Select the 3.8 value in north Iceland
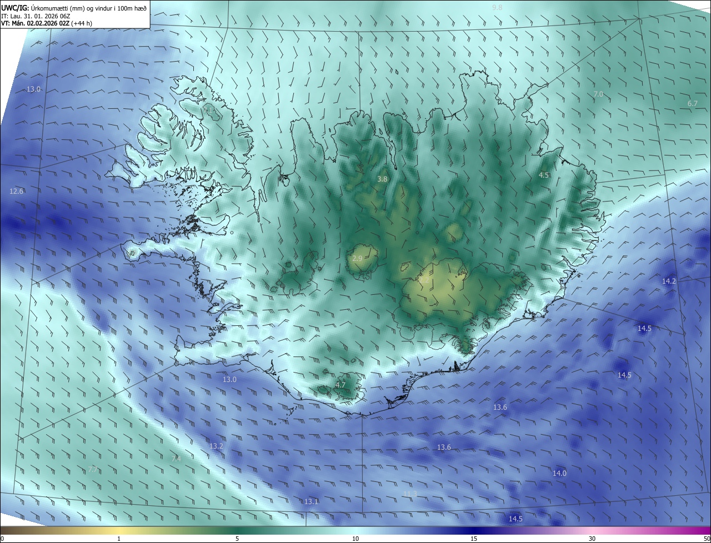 (382, 179)
